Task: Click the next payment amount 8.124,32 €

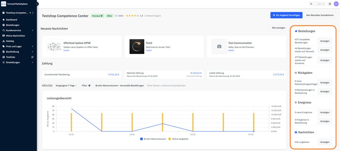Action: 196,73
